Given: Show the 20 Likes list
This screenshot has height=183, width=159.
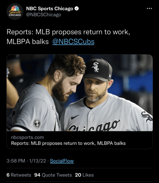Looking at the screenshot, I should tap(84, 175).
